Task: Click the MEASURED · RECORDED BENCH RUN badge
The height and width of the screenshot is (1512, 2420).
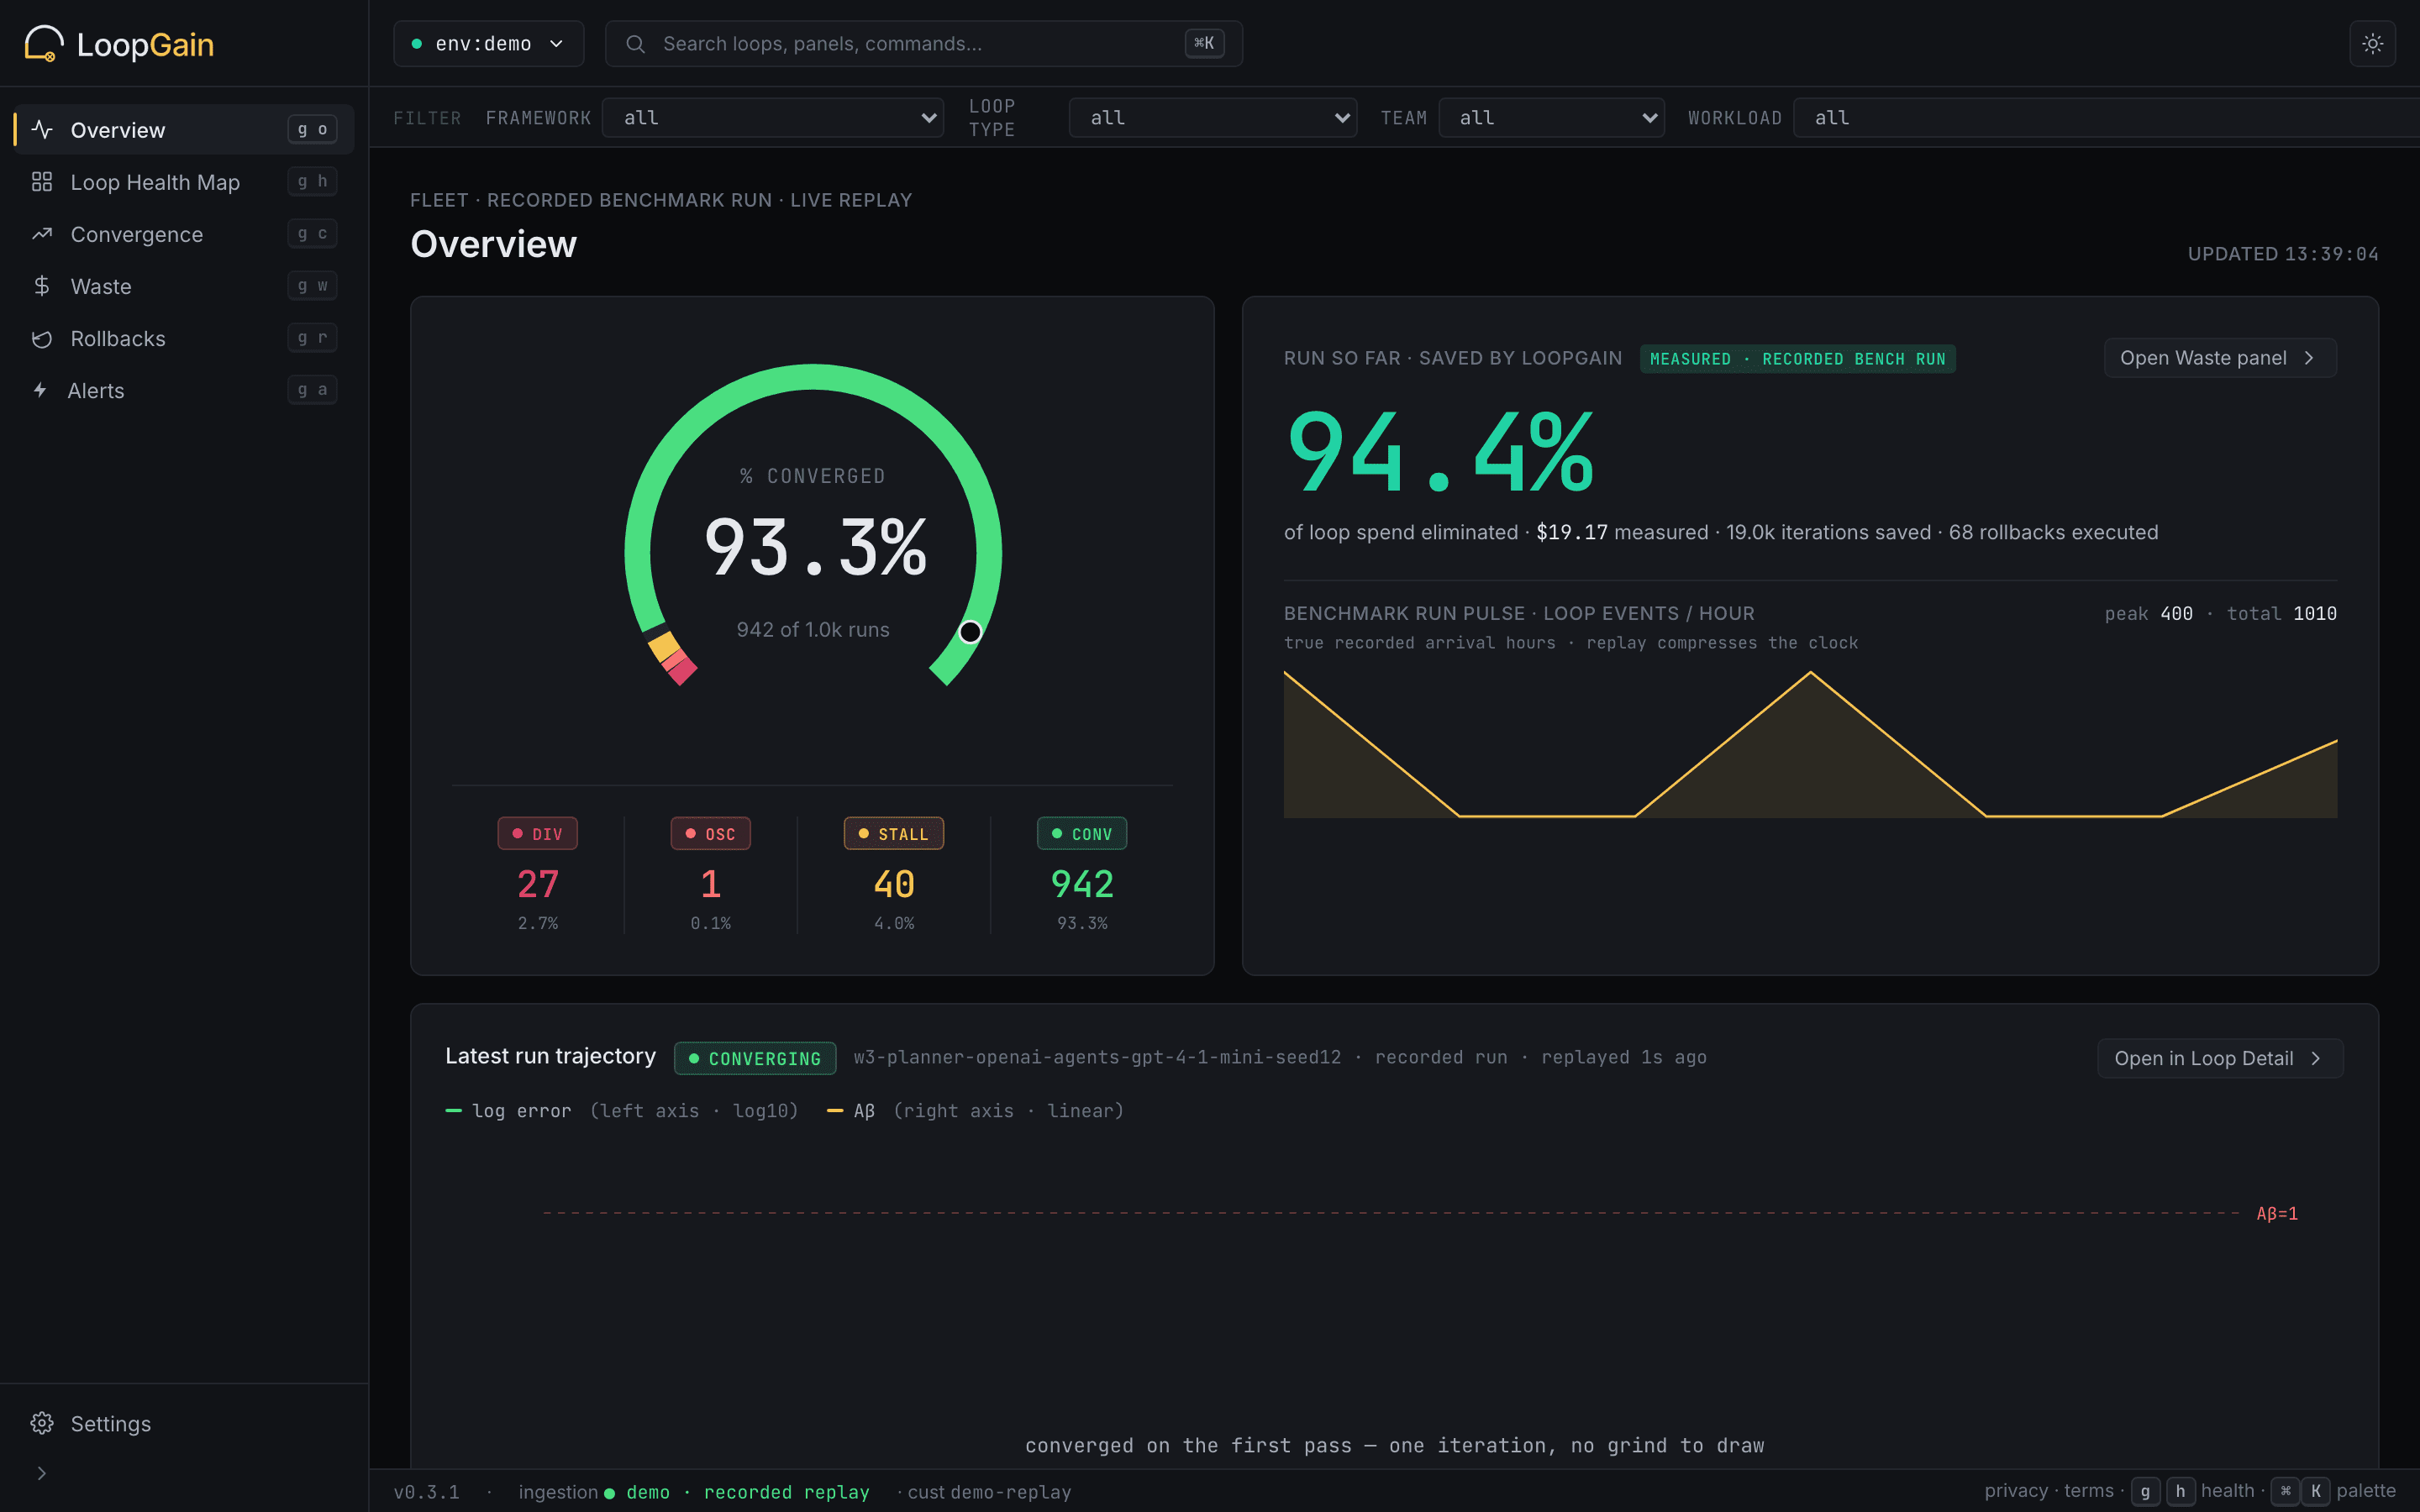Action: click(1797, 358)
